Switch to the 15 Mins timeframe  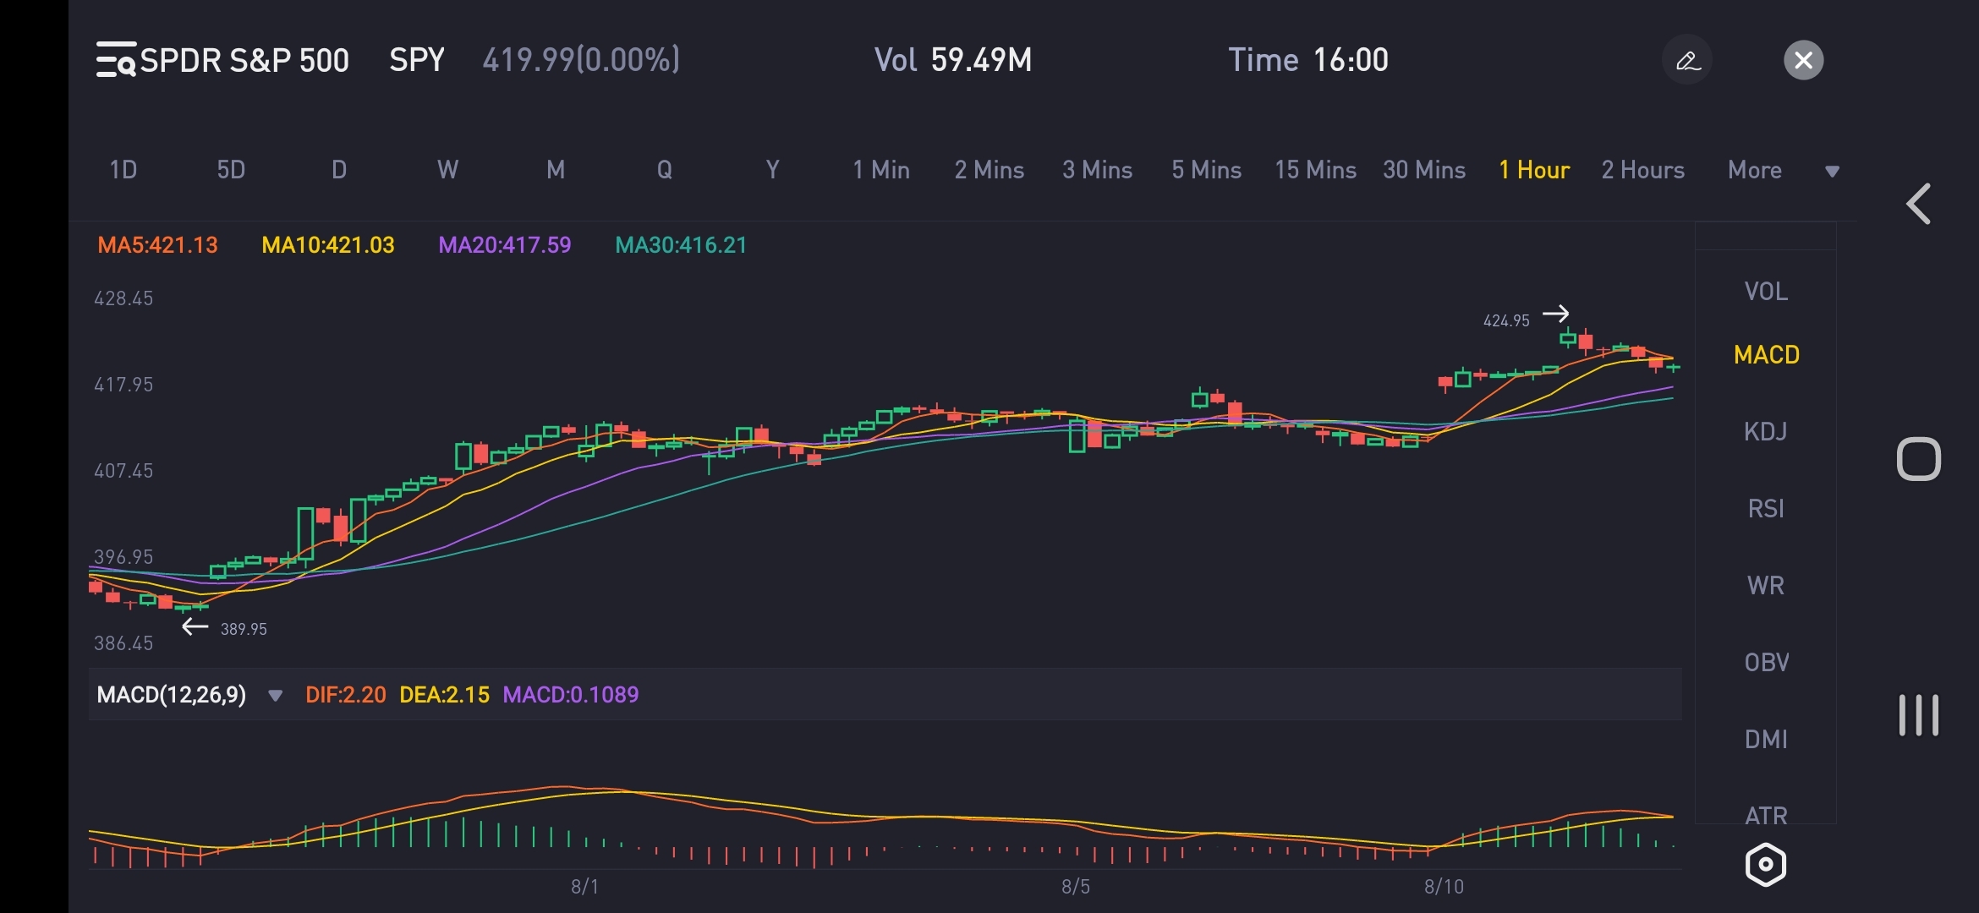1315,170
